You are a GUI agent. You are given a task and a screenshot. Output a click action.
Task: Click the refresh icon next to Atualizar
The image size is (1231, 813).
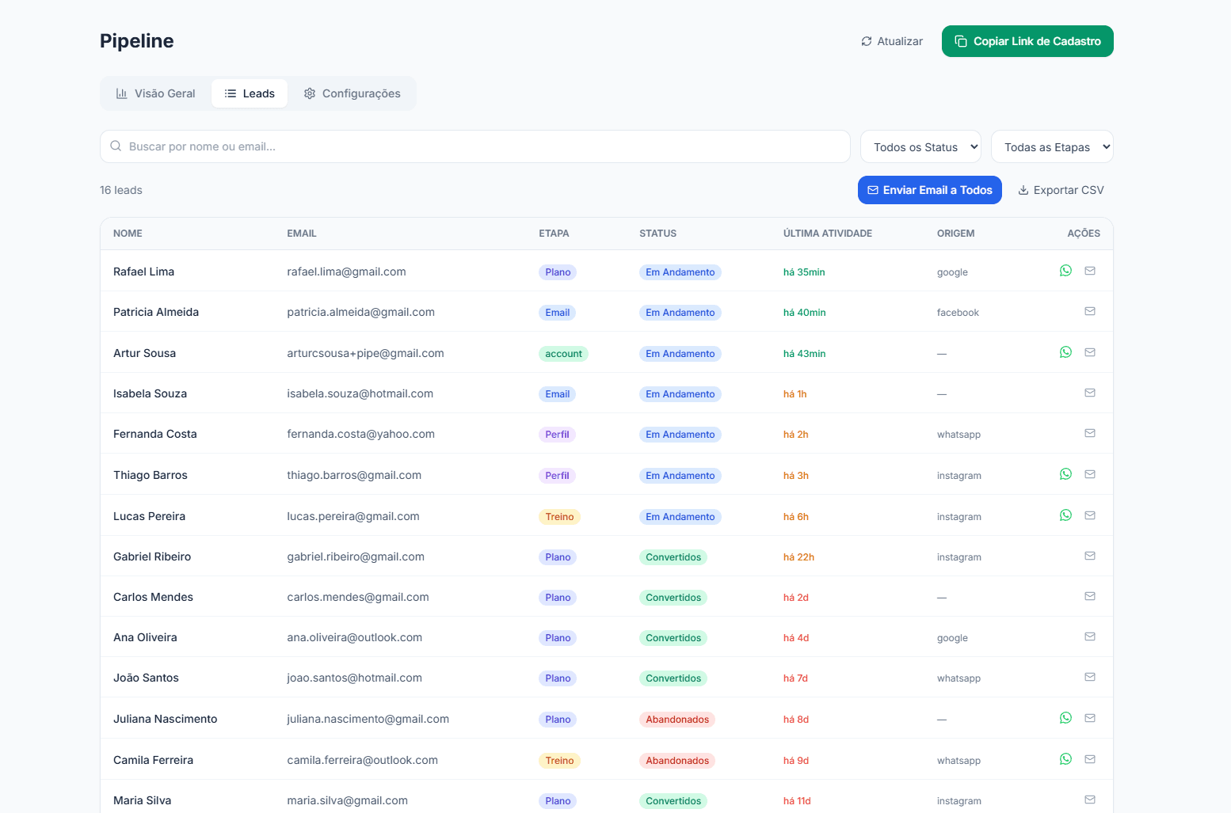(x=866, y=40)
